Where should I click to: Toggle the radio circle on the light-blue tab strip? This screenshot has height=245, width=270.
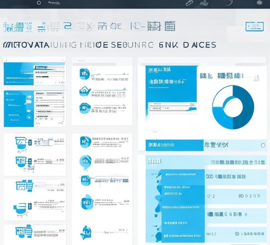pyautogui.click(x=263, y=145)
